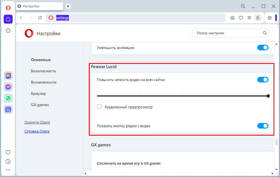This screenshot has height=177, width=280.
Task: Select the Основные settings section
Action: pyautogui.click(x=41, y=60)
